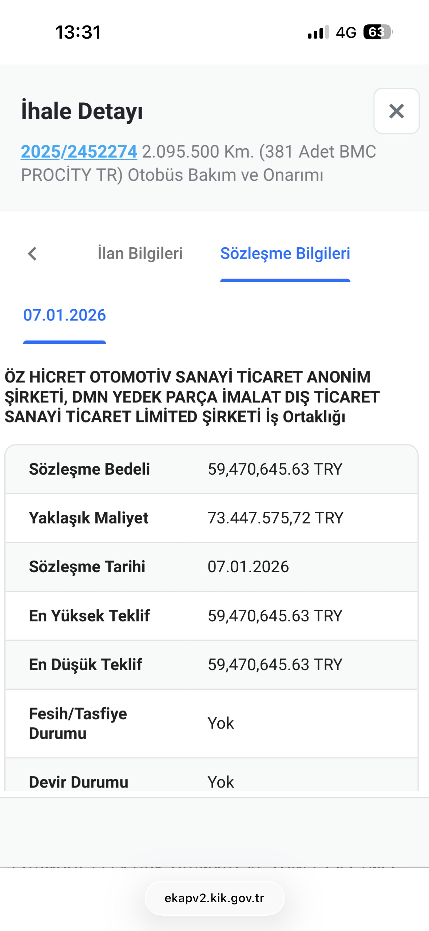Viewport: 429px width, 931px height.
Task: Select the En Düşük Teklif row label
Action: click(86, 664)
